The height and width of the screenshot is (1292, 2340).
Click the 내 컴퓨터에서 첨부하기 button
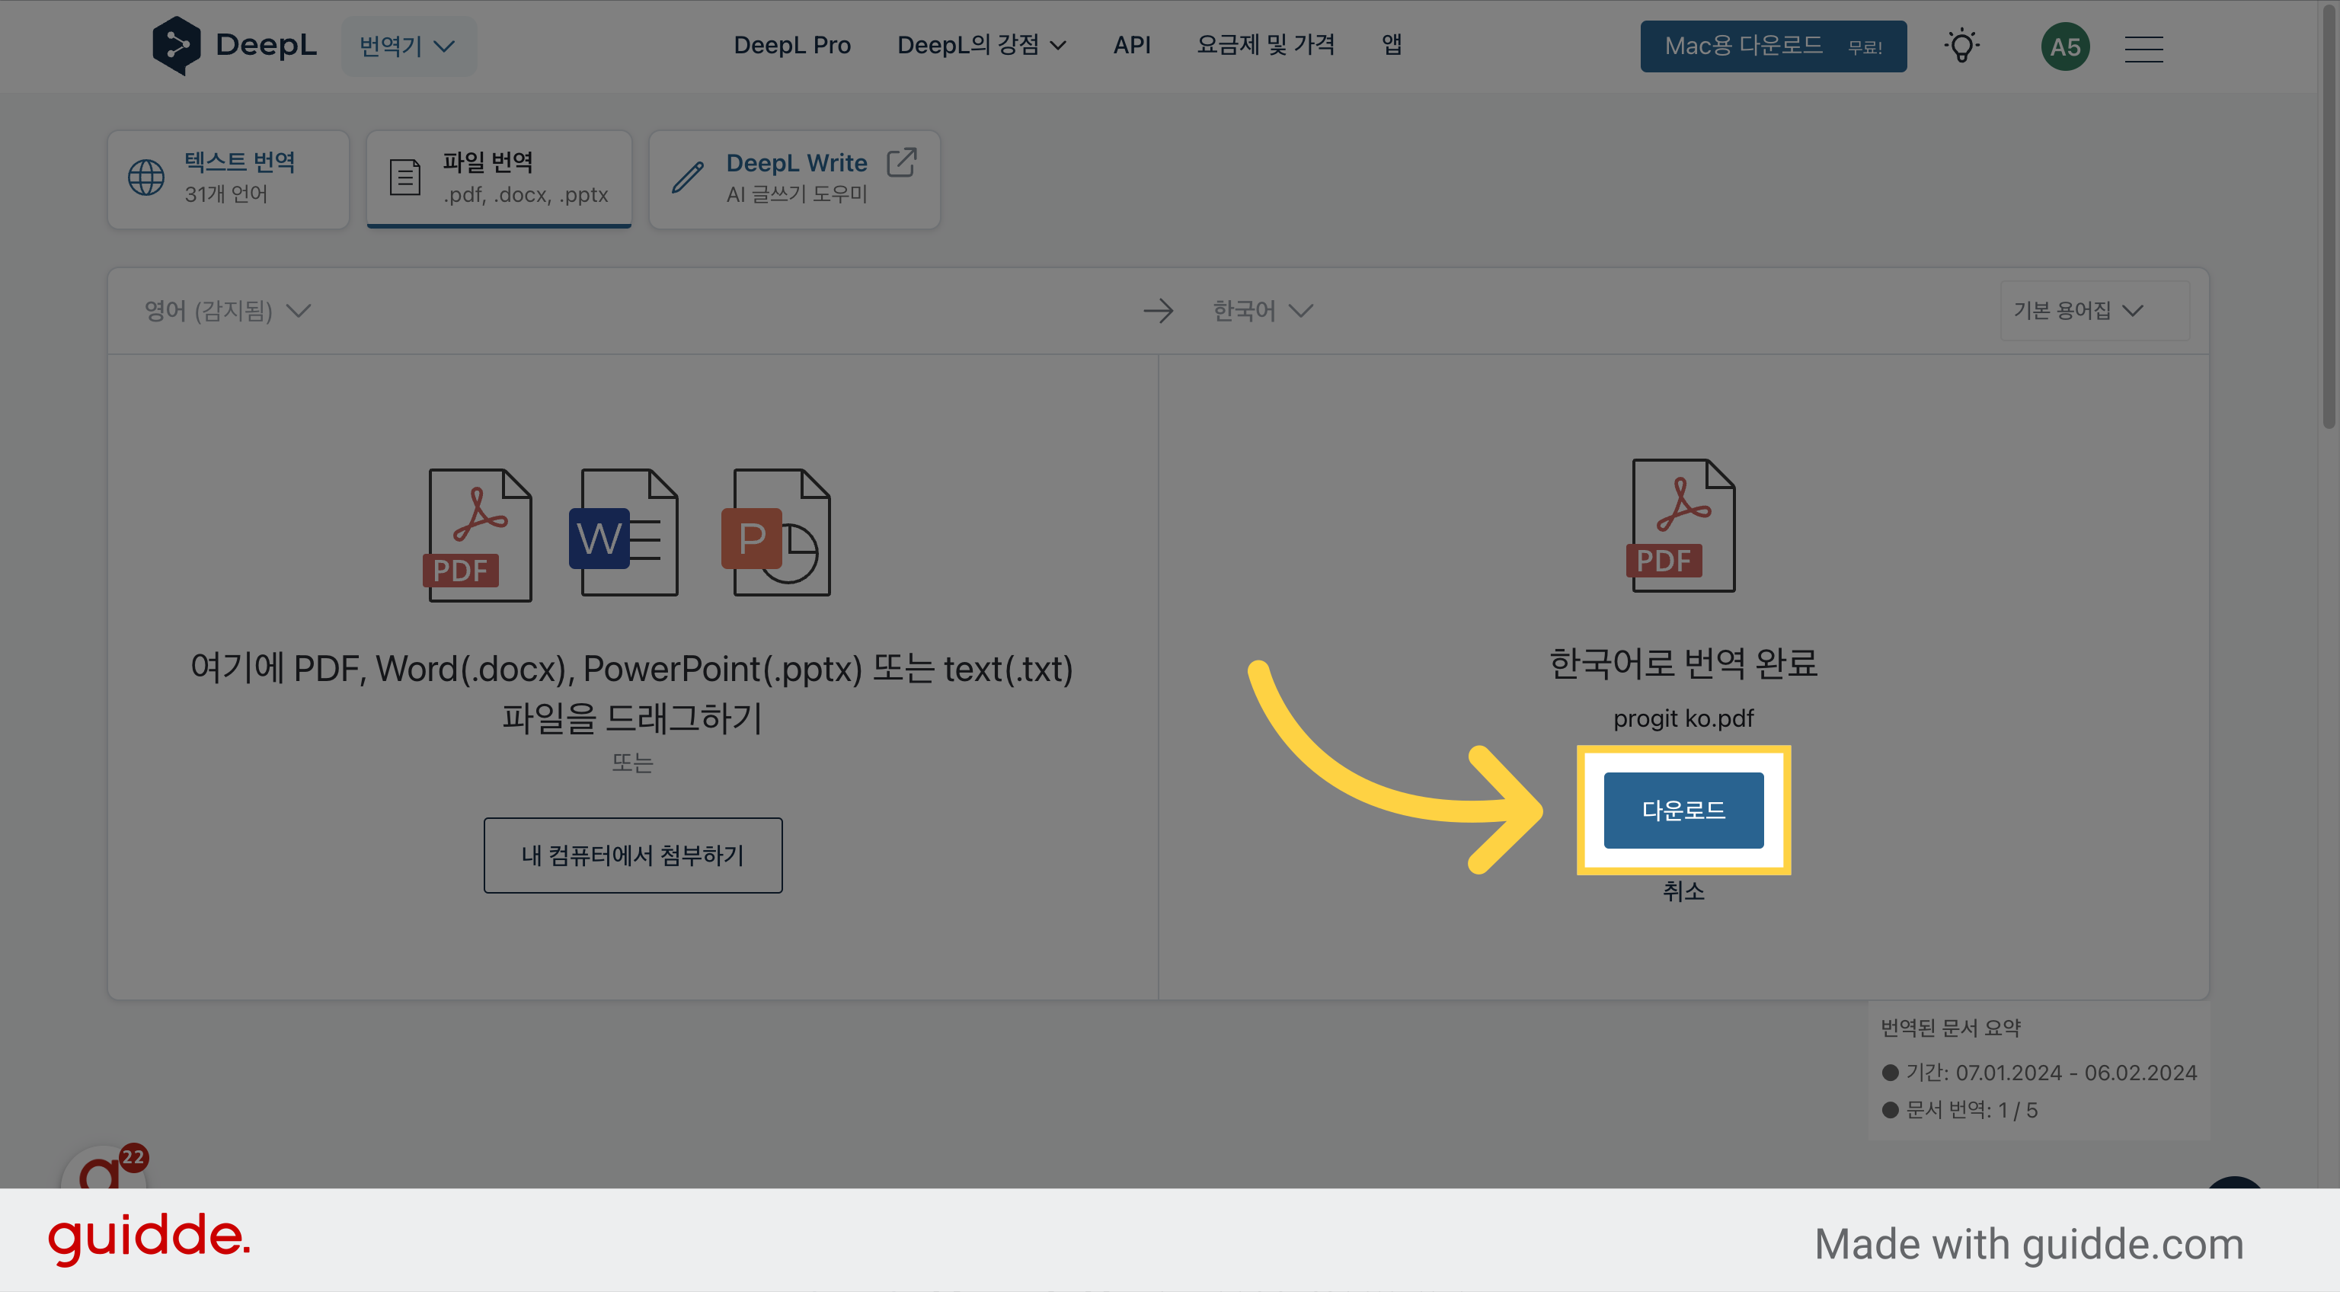(633, 855)
